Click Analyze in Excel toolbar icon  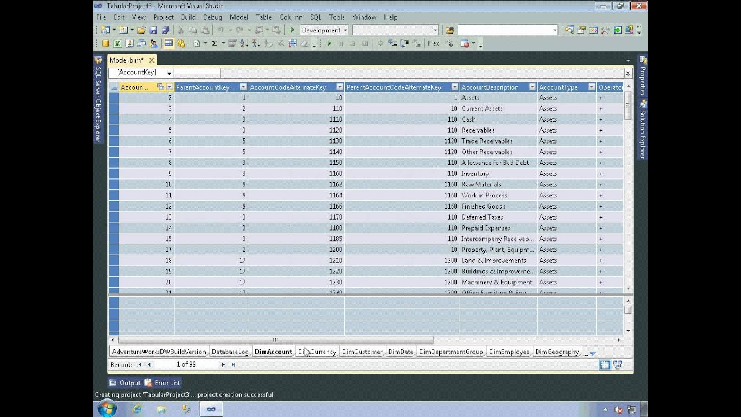coord(118,43)
